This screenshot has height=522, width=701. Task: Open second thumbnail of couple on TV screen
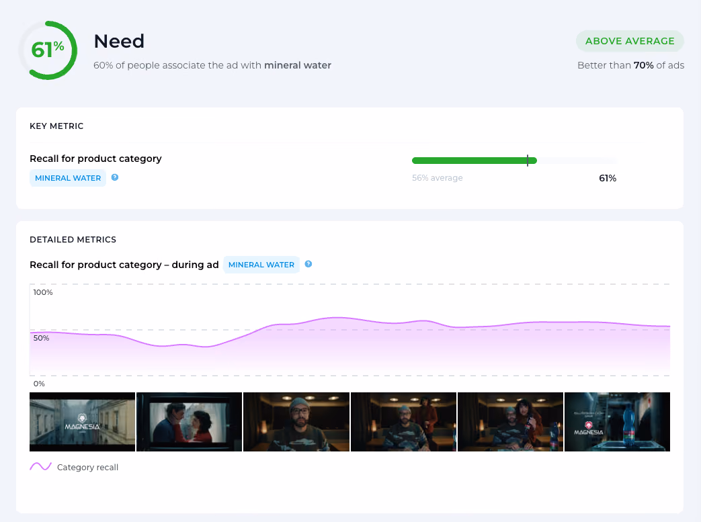(189, 422)
